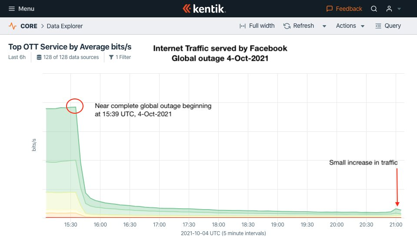
Task: Go to CORE in the breadcrumb
Action: coord(29,26)
